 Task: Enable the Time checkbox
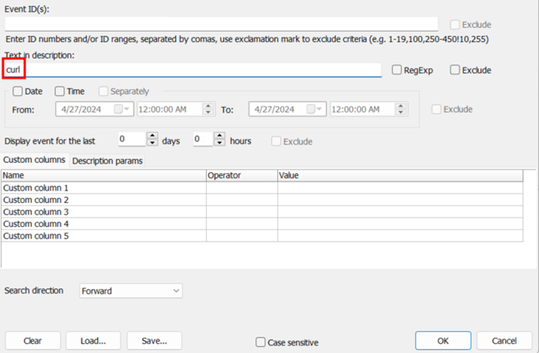pyautogui.click(x=59, y=91)
